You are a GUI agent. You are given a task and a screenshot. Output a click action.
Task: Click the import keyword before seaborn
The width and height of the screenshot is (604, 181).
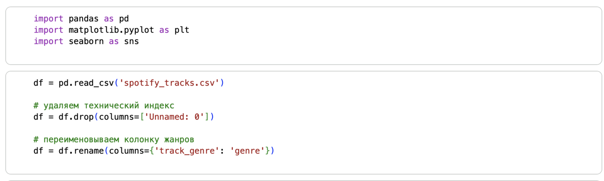click(48, 41)
